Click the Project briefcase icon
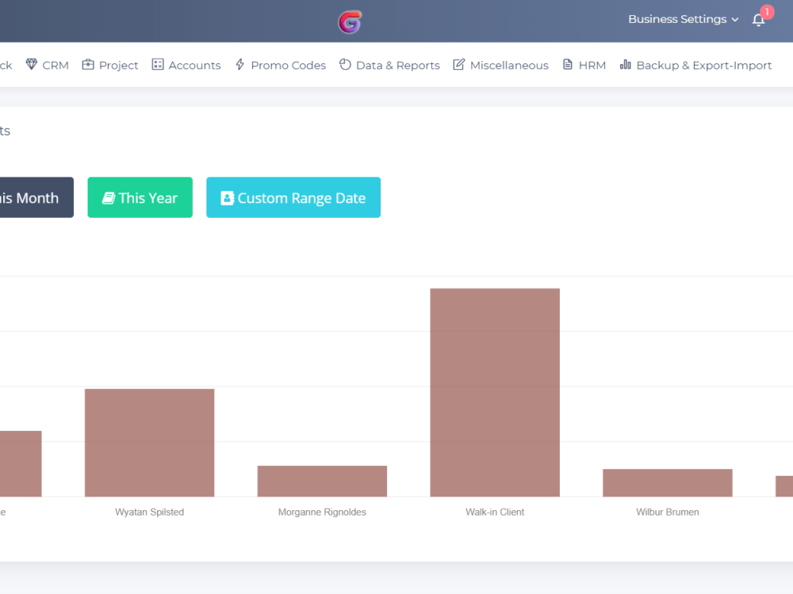 click(88, 64)
